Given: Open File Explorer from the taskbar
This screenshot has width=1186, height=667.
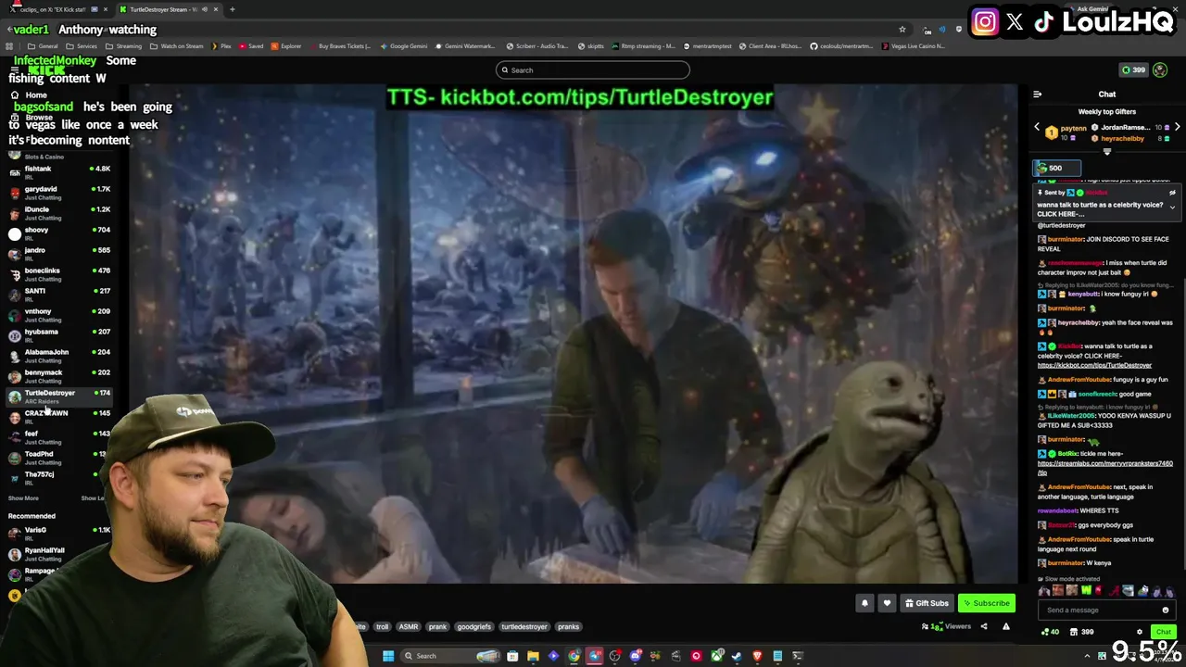Looking at the screenshot, I should coord(533,656).
